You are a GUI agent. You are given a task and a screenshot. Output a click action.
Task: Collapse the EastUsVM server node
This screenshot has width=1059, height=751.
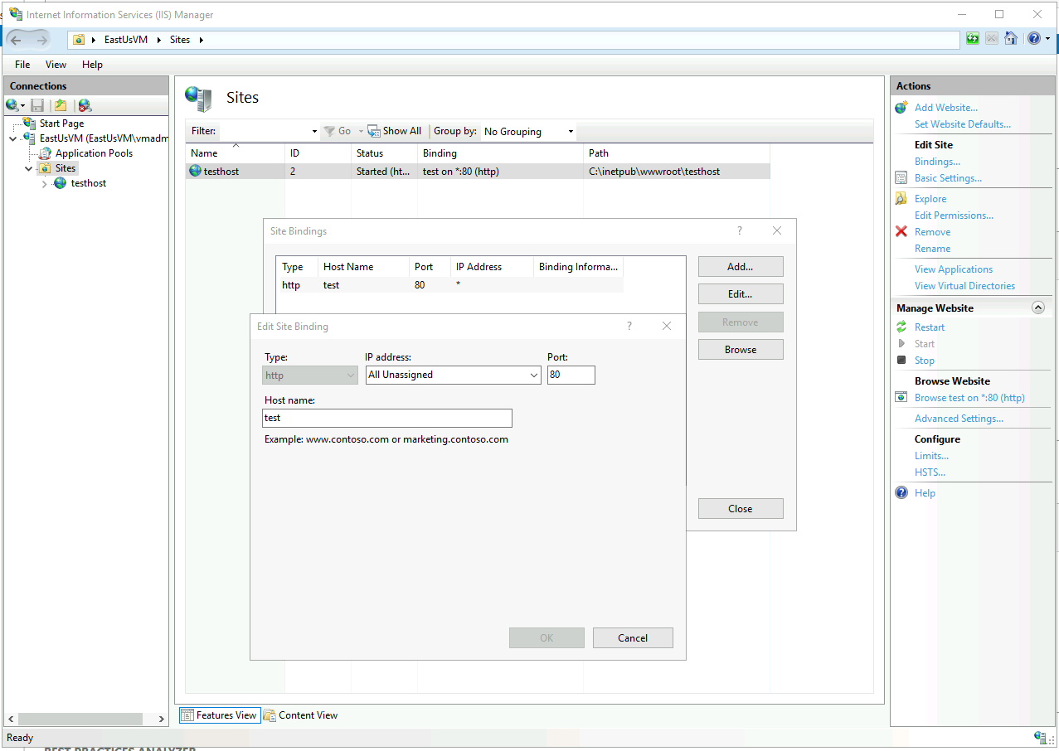12,138
